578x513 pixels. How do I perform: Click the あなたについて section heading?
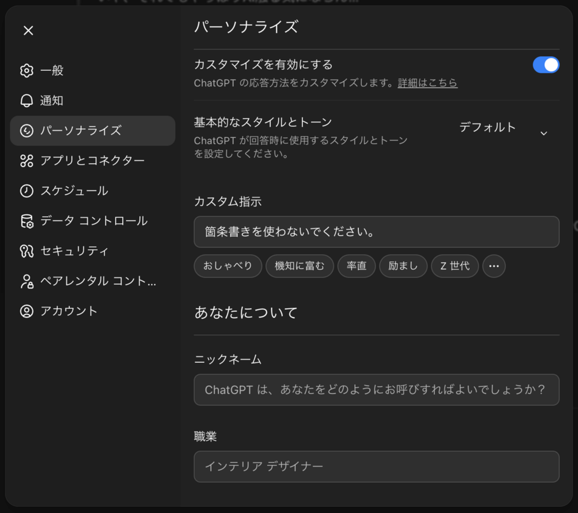[246, 313]
